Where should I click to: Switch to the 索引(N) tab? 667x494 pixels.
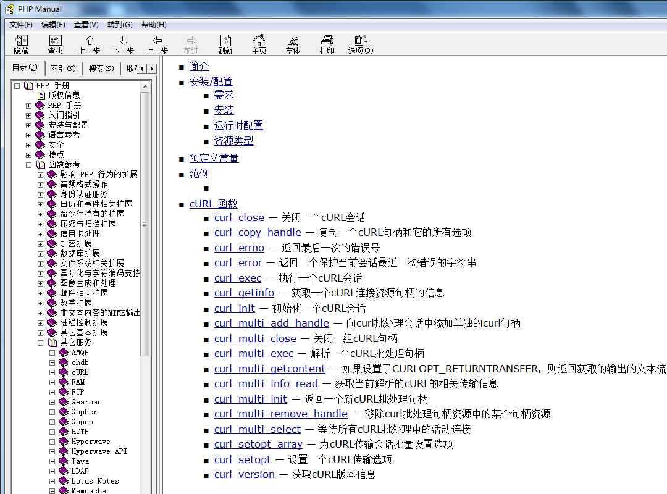63,69
